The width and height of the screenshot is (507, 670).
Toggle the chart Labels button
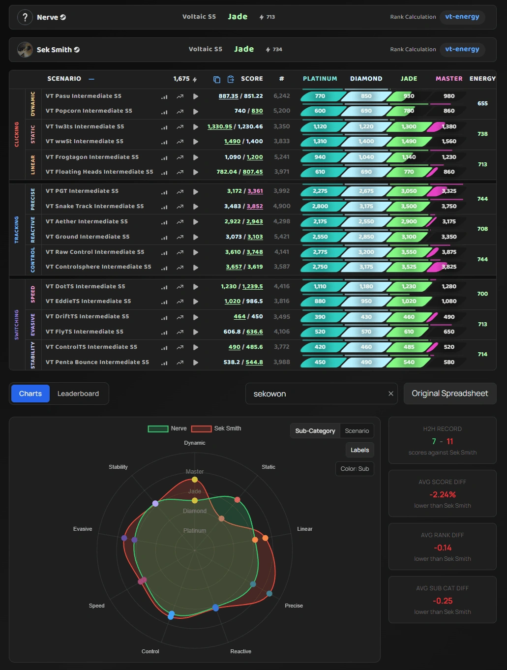click(359, 450)
